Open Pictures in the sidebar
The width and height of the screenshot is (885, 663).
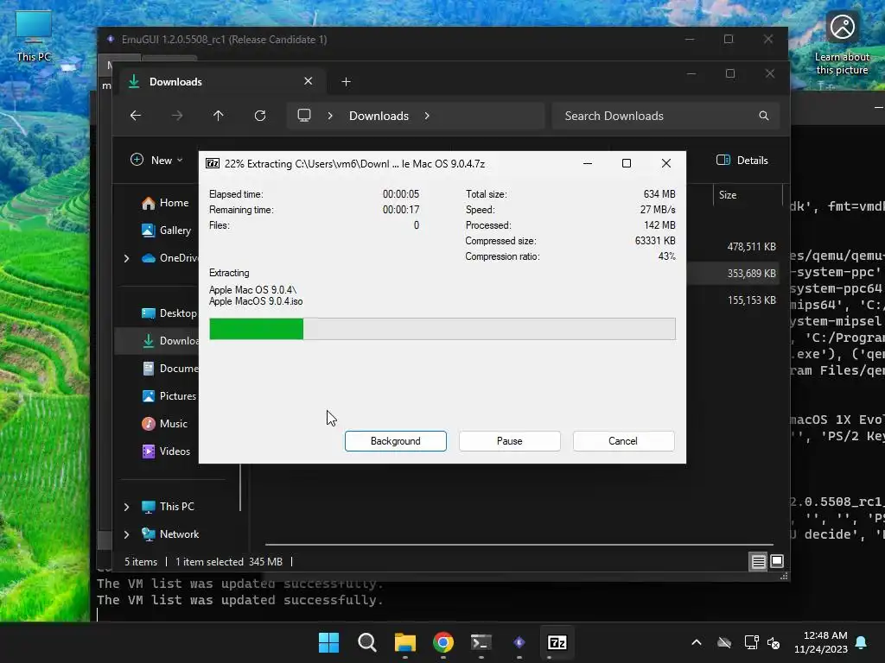(169, 395)
